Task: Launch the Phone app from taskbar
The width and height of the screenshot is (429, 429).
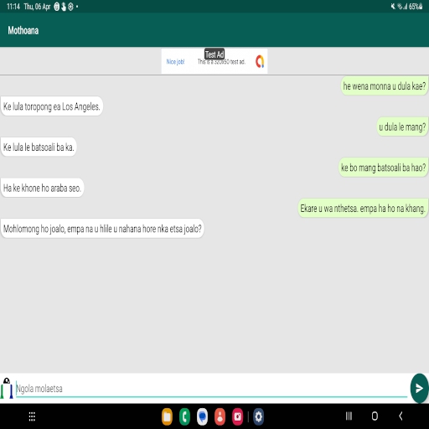Action: tap(184, 416)
